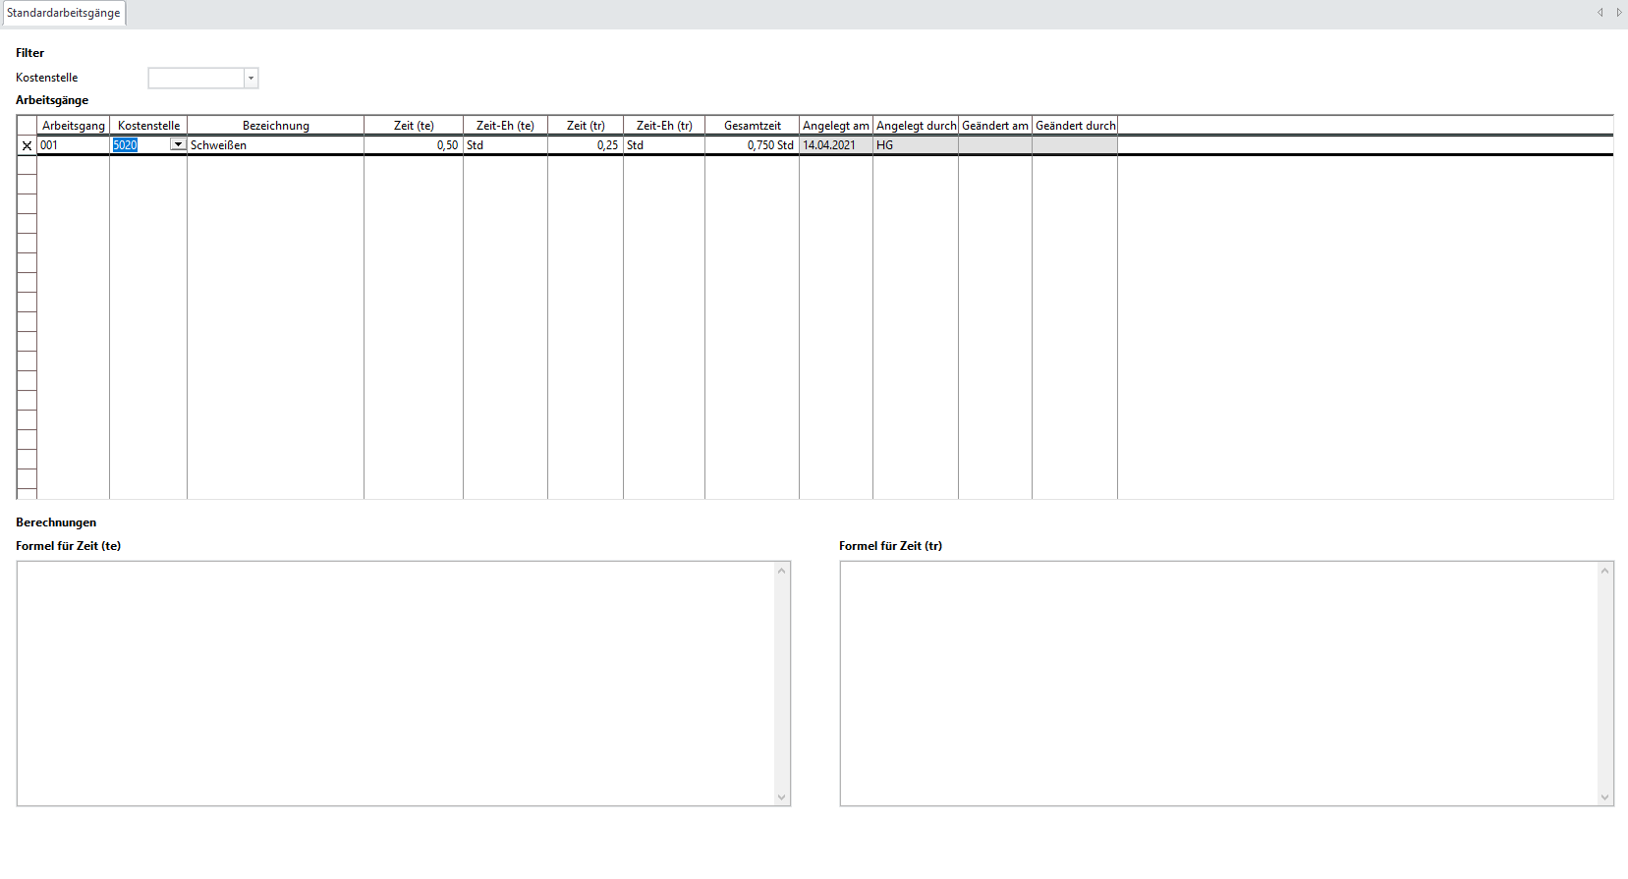Click scroll-down arrow in Formel für Zeit (tr)
Screen dimensions: 1628x879
1605,797
